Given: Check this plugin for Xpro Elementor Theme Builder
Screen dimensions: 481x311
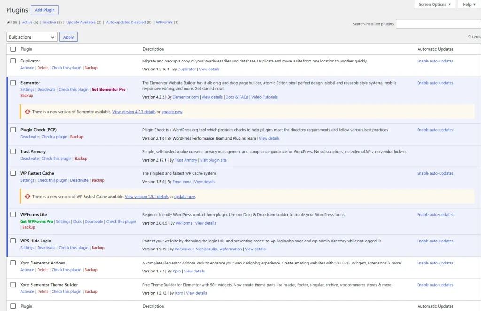Looking at the screenshot, I should [66, 291].
